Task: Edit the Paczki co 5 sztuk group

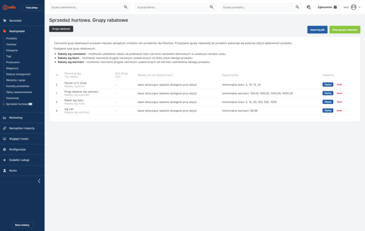Action: (x=327, y=84)
